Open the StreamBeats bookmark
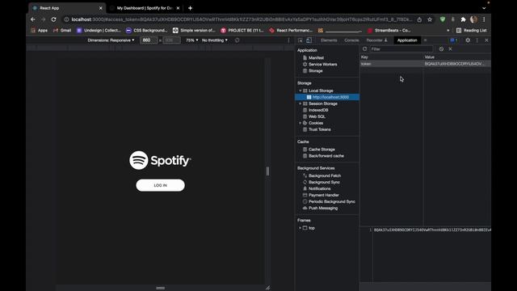 (389, 31)
